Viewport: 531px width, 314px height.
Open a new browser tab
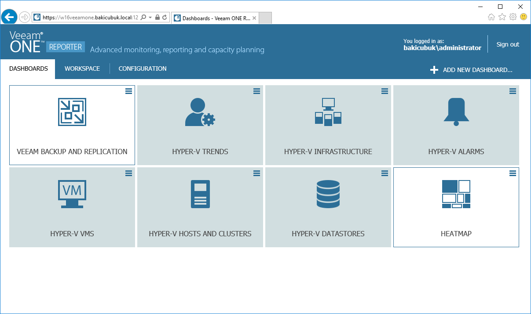tap(266, 18)
